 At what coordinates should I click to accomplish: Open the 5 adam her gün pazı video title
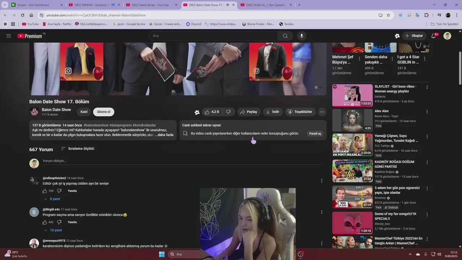point(397,190)
